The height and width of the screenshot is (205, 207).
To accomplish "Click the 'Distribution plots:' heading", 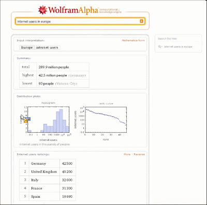I will 29,97.
